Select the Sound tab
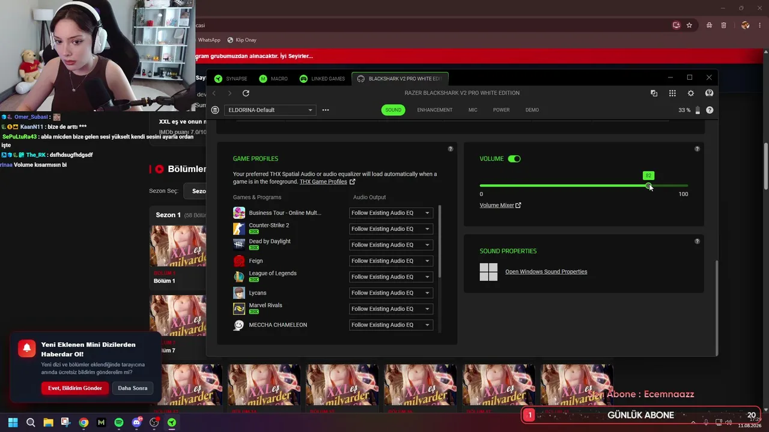 [x=394, y=110]
